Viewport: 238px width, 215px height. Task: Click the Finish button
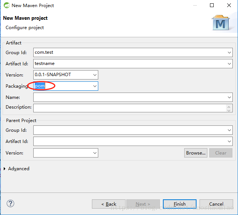(x=180, y=204)
